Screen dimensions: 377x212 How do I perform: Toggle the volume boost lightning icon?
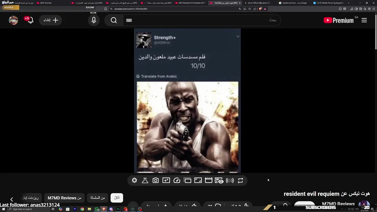(x=230, y=180)
